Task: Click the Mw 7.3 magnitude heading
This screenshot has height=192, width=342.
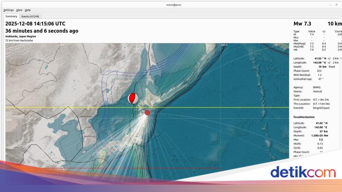Action: (302, 24)
